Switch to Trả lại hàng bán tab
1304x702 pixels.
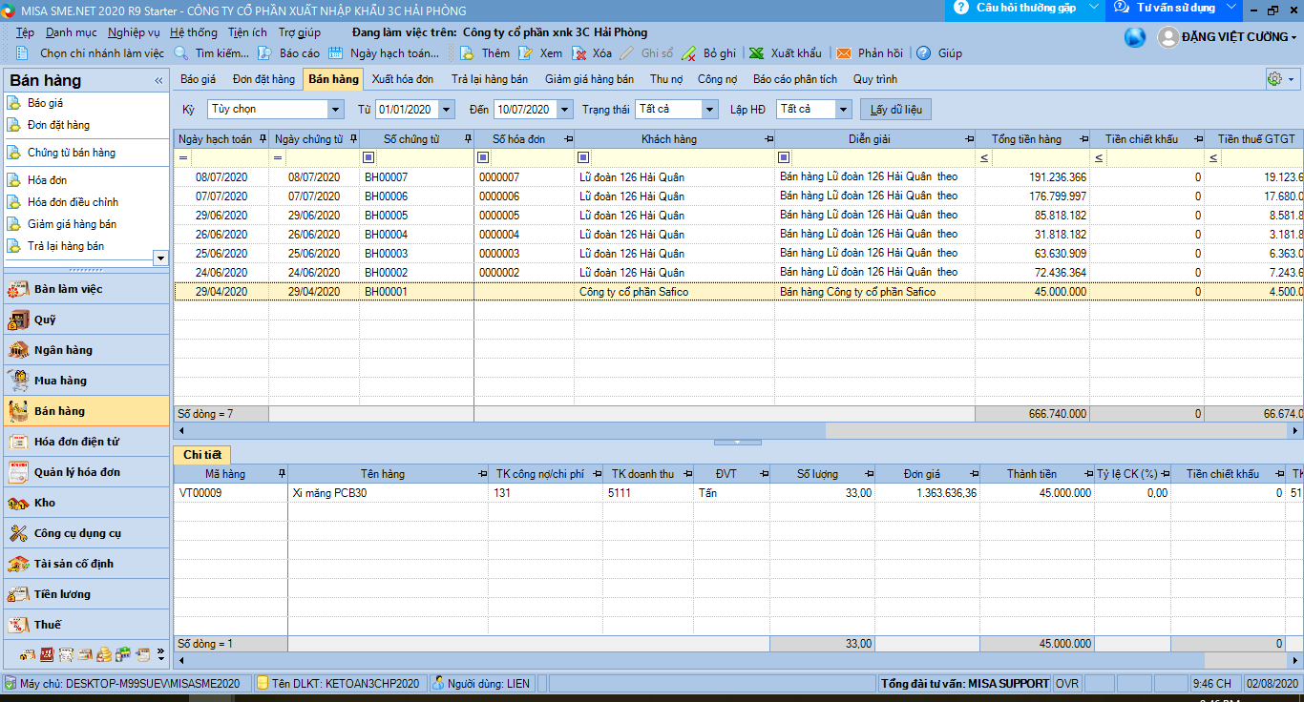[489, 79]
